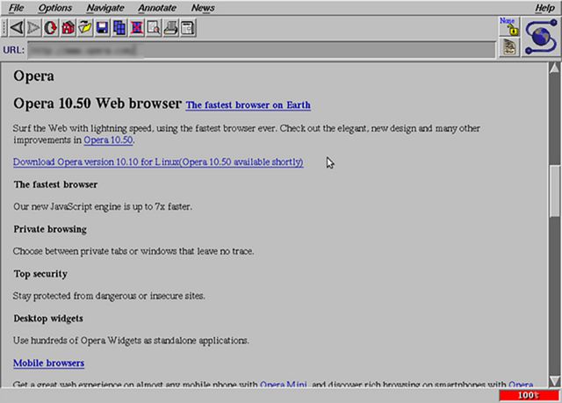
Task: Follow 'The fastest browser on Earth' link
Action: pyautogui.click(x=248, y=105)
